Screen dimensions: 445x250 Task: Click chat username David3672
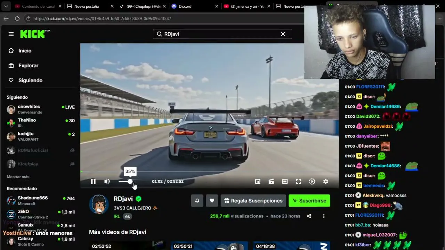click(x=368, y=116)
